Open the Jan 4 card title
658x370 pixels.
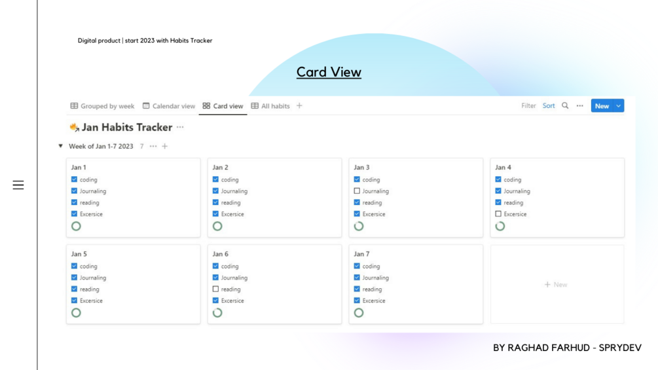[x=503, y=167]
